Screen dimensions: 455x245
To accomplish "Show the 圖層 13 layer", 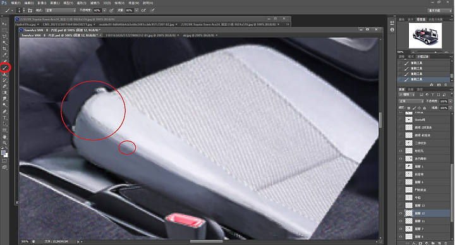I will click(x=401, y=206).
